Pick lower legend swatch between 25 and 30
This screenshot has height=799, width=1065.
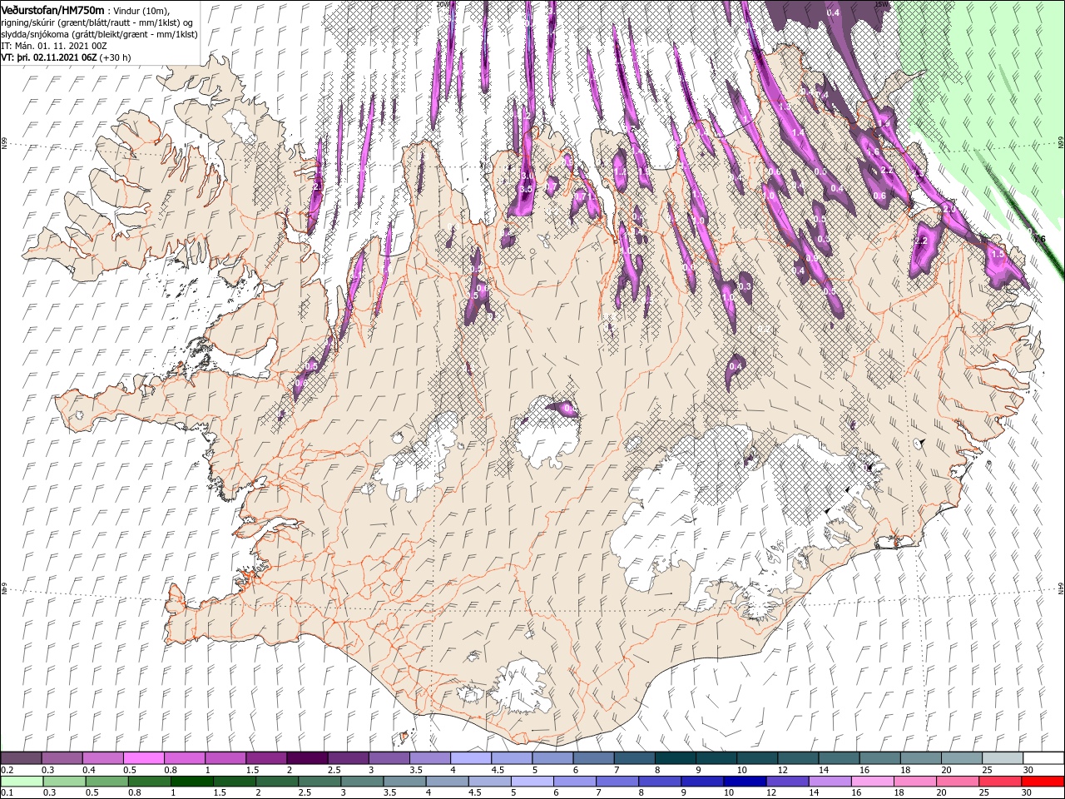(999, 782)
